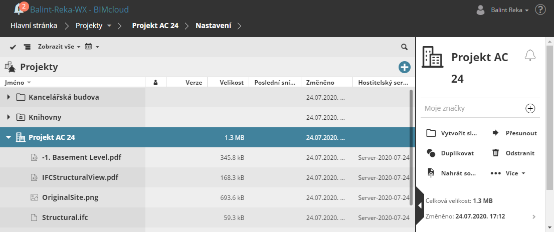Subscribe to Projekt AC 24 notifications bell

[x=530, y=55]
